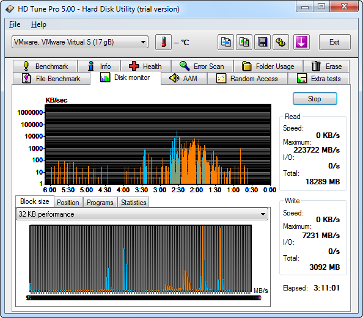
Task: Switch to the Erase tab
Action: (326, 67)
